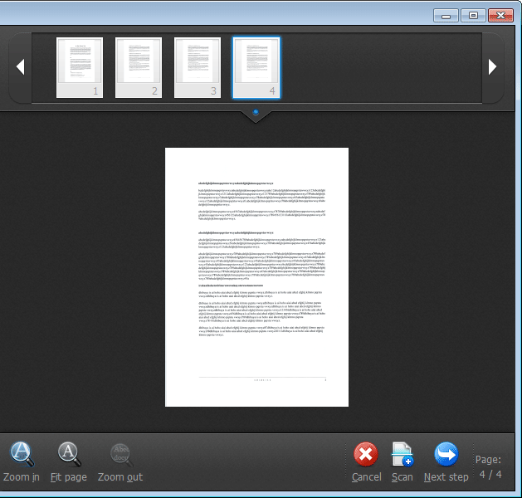Click the Fit page text label
Viewport: 522px width, 498px height.
[x=69, y=477]
